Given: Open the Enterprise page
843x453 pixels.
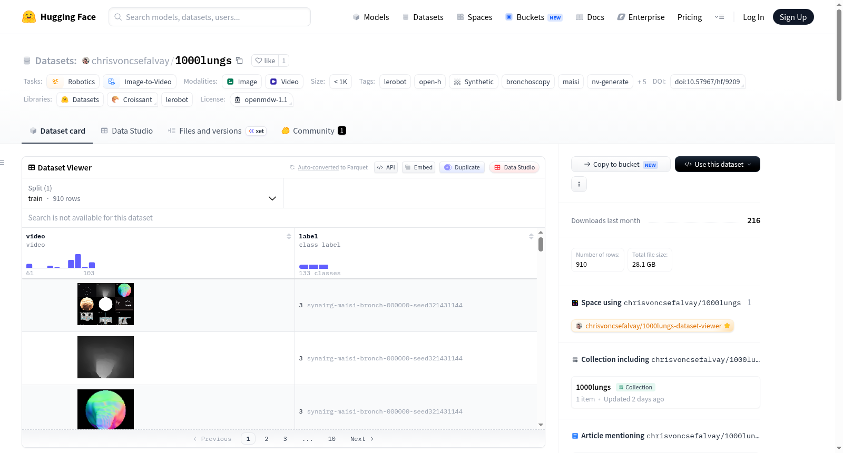Looking at the screenshot, I should click(x=641, y=17).
